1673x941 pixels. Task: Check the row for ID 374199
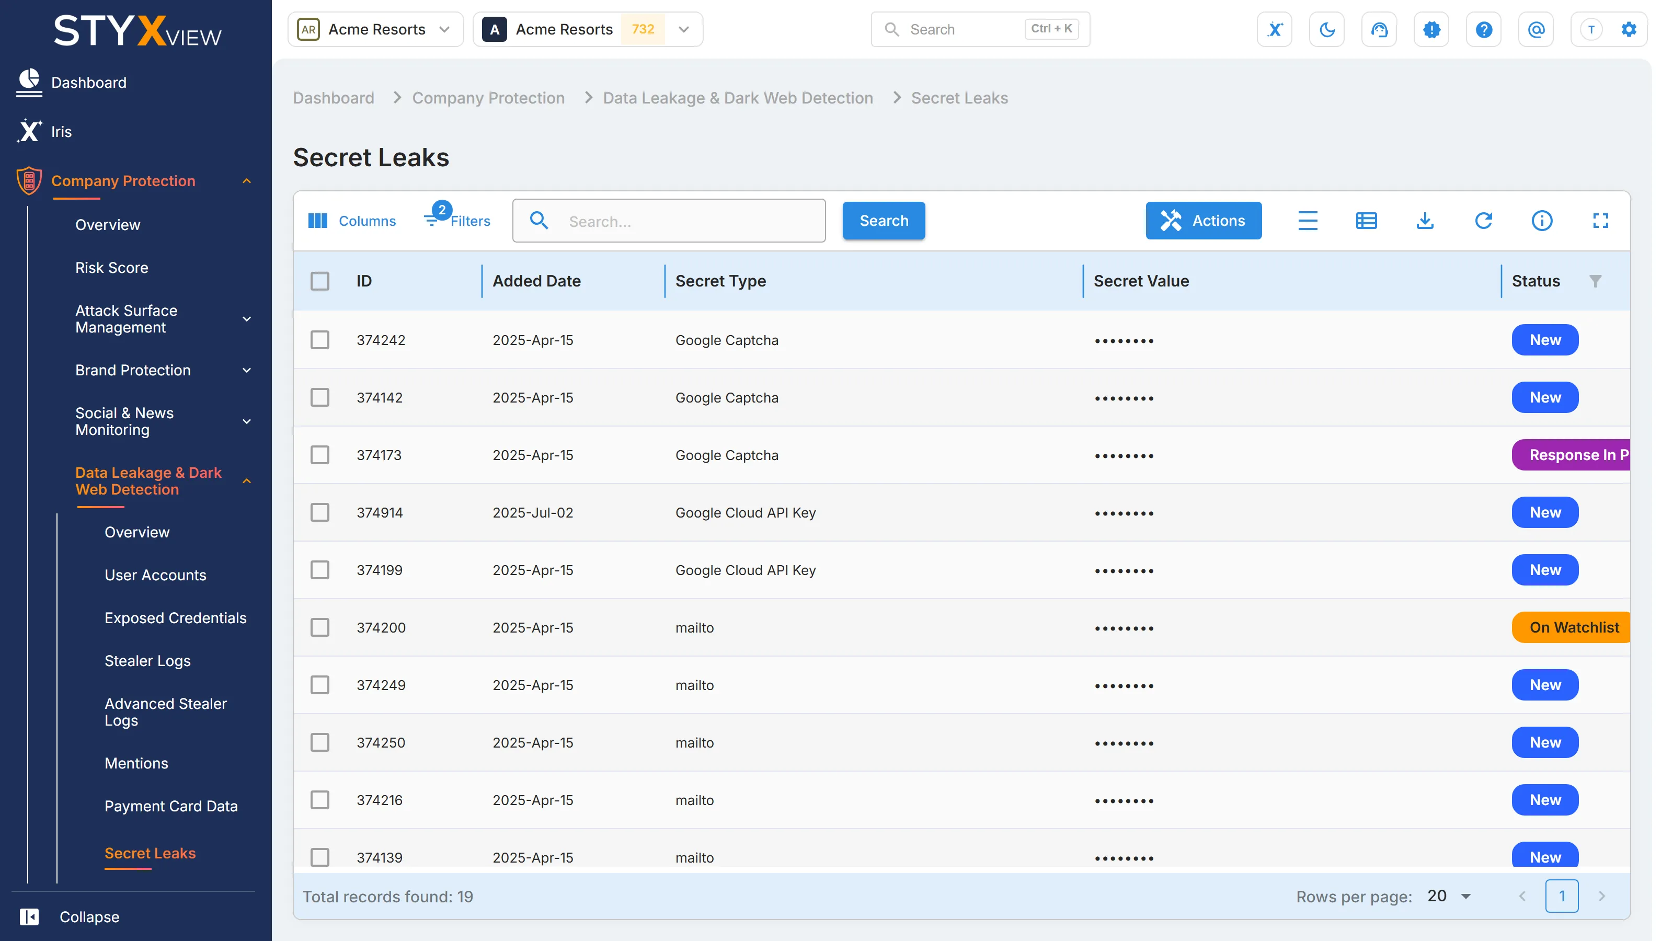click(x=319, y=569)
